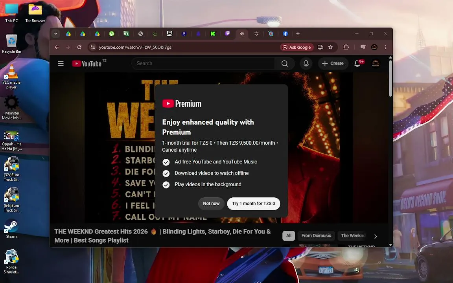Launch VLC media player from the desktop
The height and width of the screenshot is (283, 453).
coord(11,77)
